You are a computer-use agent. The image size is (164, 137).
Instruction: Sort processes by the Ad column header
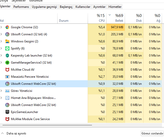[29, 18]
